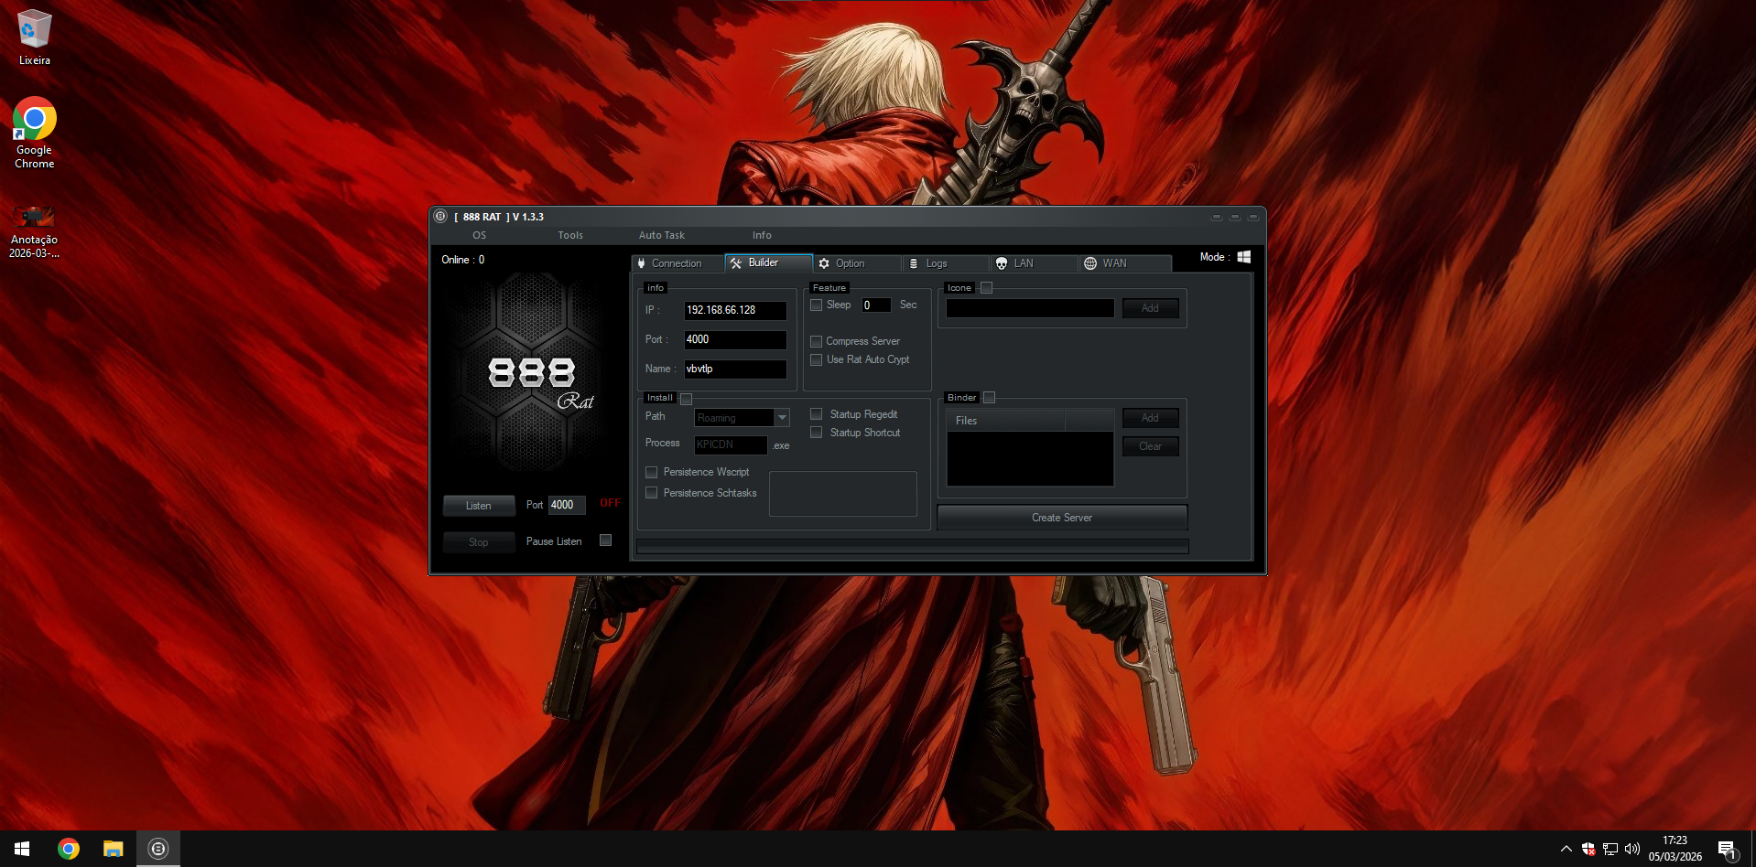This screenshot has width=1756, height=867.
Task: Open the Auto Task menu
Action: tap(661, 235)
